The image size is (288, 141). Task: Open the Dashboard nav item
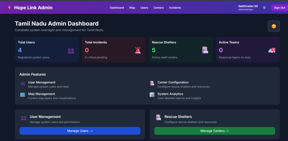pos(117,8)
